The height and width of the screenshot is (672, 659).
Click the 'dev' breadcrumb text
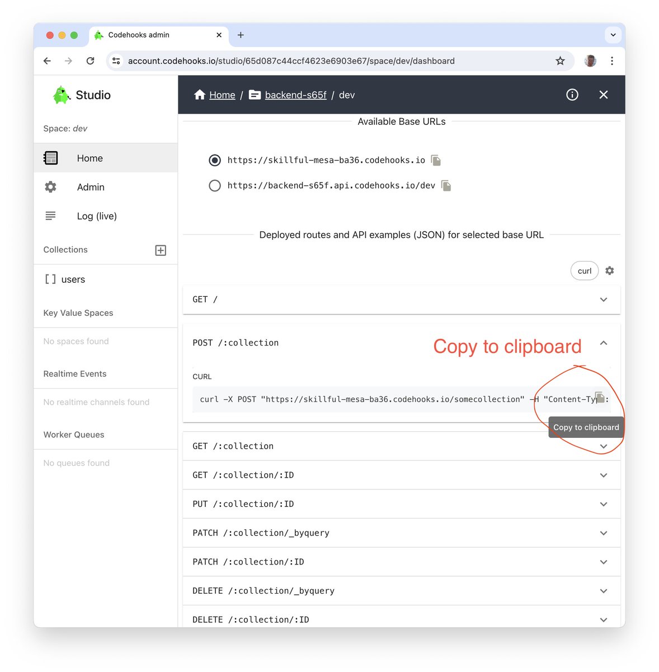coord(347,95)
